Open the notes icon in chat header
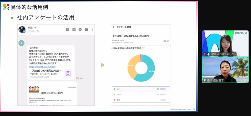 [68, 29]
